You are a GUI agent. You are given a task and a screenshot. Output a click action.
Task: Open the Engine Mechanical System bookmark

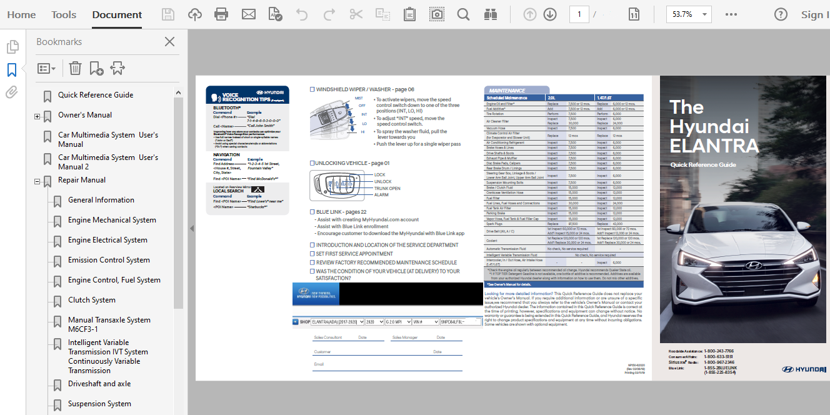[x=112, y=220]
